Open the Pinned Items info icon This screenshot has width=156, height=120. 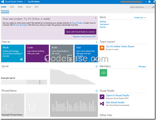[96, 91]
